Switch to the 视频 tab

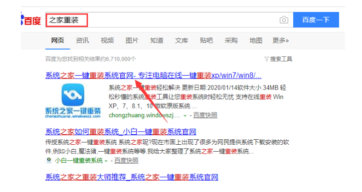click(x=107, y=40)
